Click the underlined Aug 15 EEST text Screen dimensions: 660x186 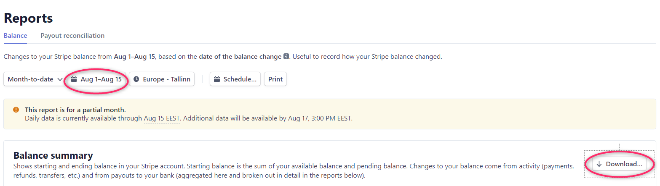[x=162, y=118]
